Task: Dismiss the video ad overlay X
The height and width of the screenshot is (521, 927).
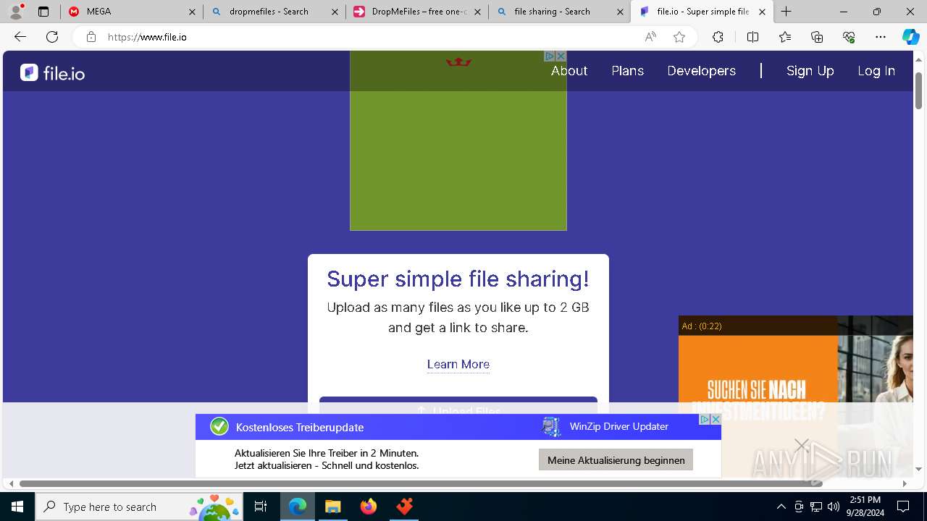Action: (801, 445)
